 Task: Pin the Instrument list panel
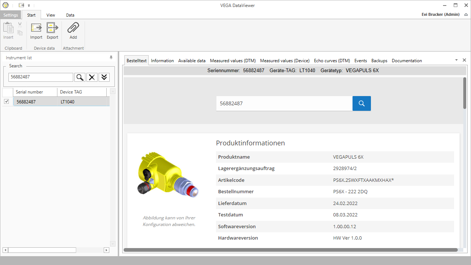coord(111,58)
